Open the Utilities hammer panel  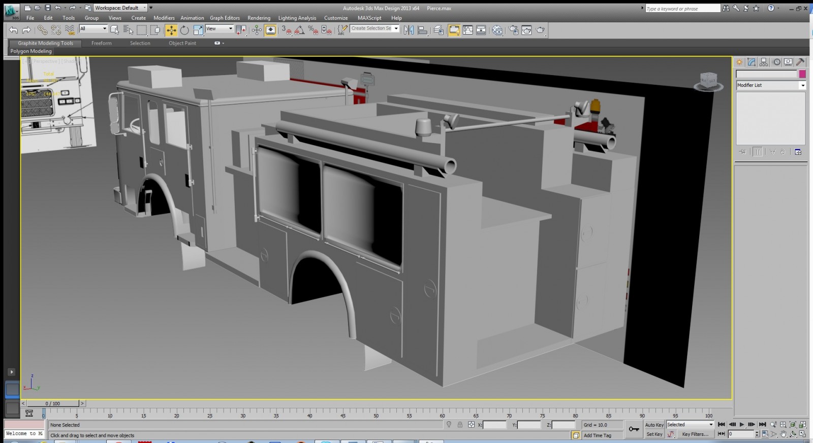pyautogui.click(x=800, y=62)
